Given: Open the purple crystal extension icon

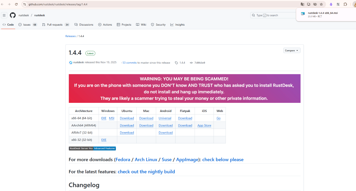Looking at the screenshot, I should (331, 4).
